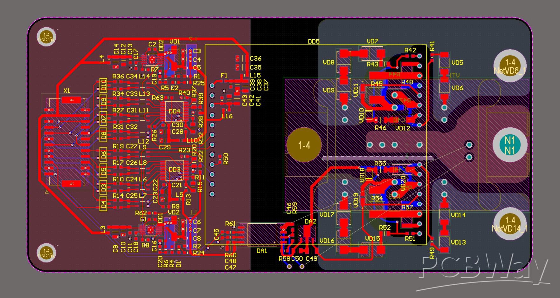560x298 pixels.
Task: Select the N1 teal connector pad
Action: (510, 145)
